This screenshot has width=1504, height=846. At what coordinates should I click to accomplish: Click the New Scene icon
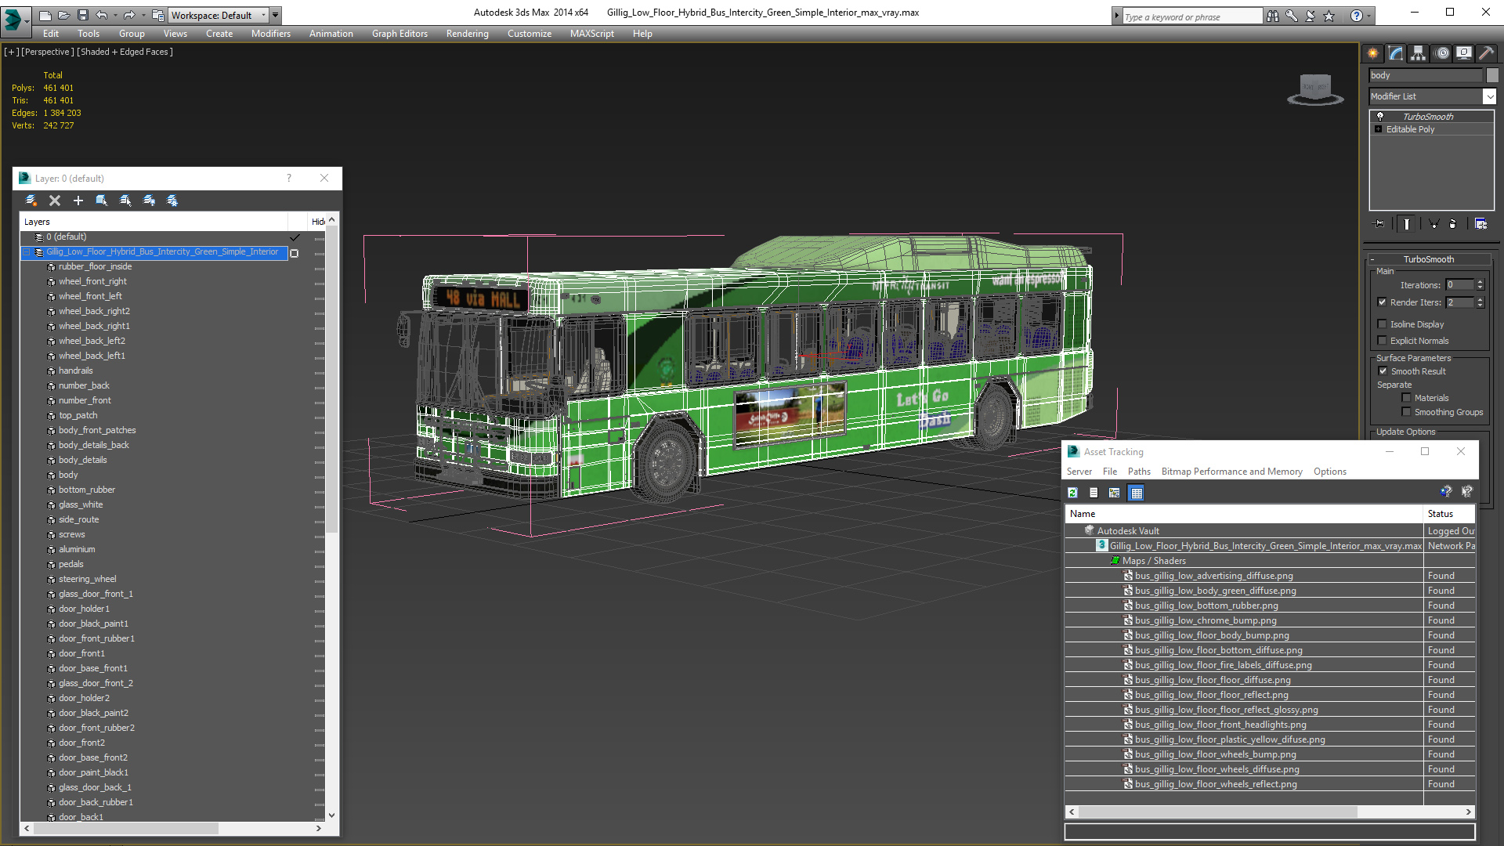click(45, 15)
